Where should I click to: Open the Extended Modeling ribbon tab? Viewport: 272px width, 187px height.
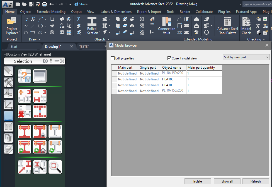[x=51, y=12]
